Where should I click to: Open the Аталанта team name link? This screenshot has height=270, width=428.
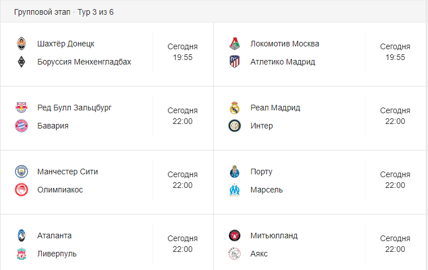(x=54, y=235)
